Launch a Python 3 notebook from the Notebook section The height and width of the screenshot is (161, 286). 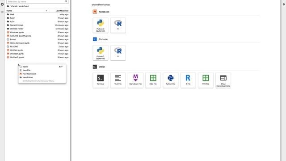coord(100,25)
